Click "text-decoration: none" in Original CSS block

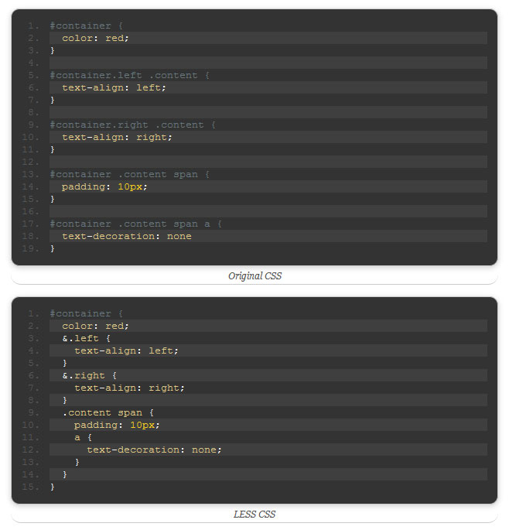127,236
